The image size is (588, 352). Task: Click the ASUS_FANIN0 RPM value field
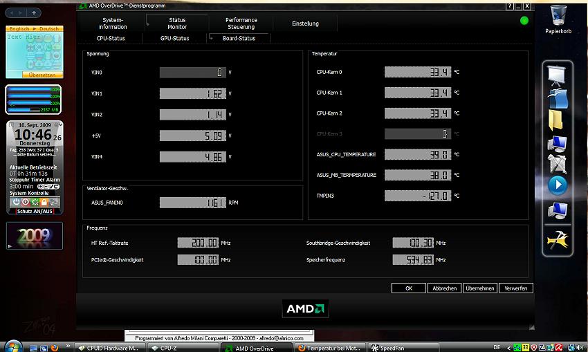point(193,203)
